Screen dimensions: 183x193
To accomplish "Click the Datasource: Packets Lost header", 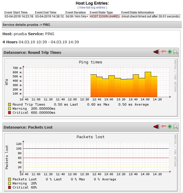I will pos(28,127).
